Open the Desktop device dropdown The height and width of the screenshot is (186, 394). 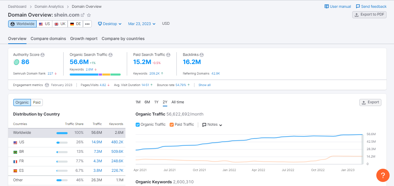click(x=110, y=24)
